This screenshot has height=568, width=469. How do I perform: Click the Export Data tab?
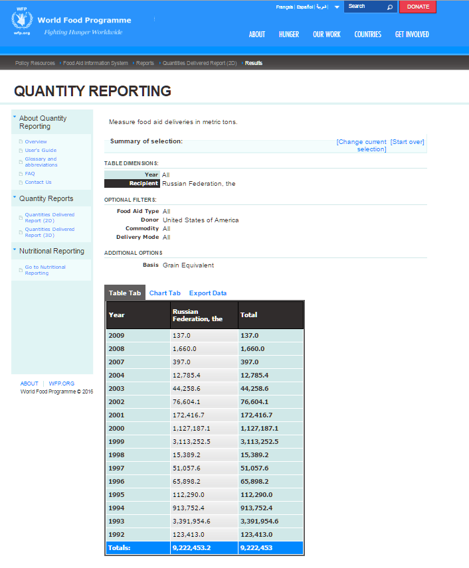[x=208, y=293]
